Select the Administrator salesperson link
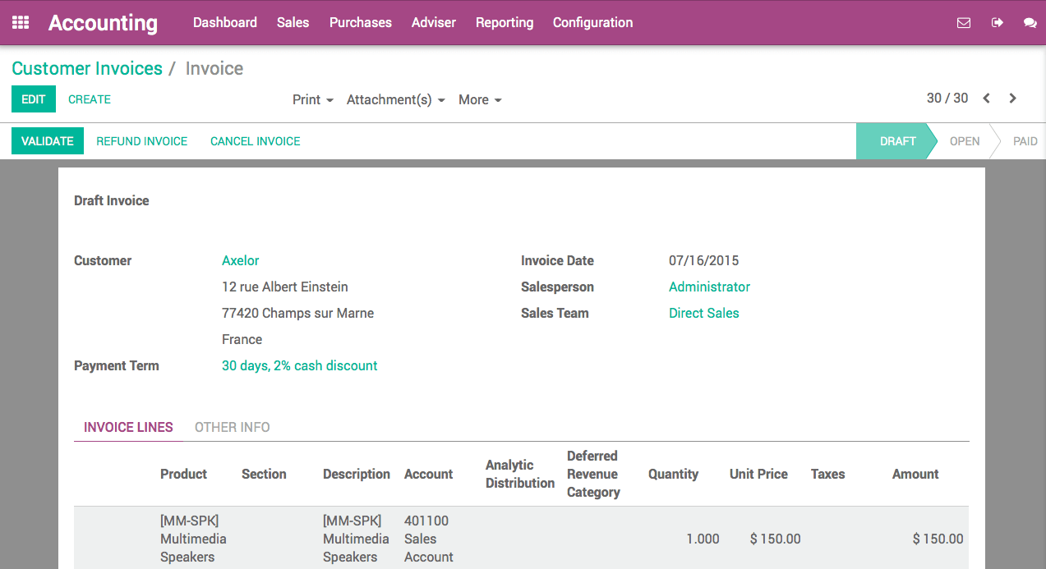Screen dimensions: 1046x569 (709, 287)
